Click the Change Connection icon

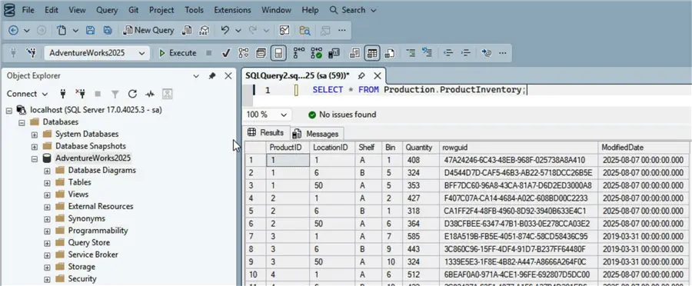point(31,53)
